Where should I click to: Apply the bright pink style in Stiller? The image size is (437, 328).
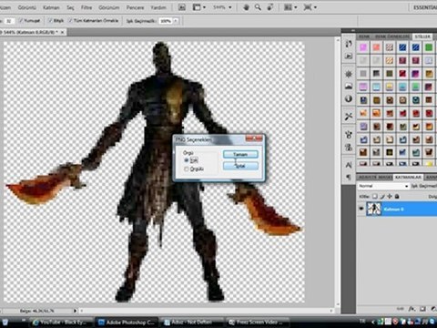(x=363, y=47)
